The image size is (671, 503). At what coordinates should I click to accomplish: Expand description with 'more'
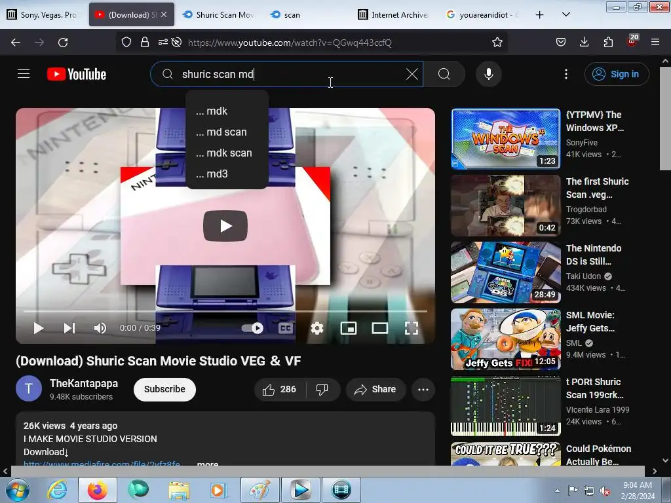208,464
